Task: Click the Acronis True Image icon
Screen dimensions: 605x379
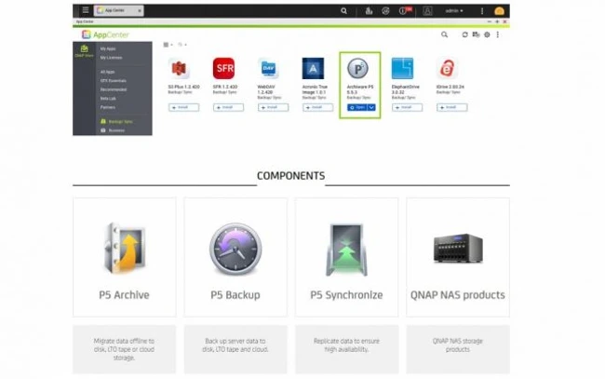Action: [313, 68]
